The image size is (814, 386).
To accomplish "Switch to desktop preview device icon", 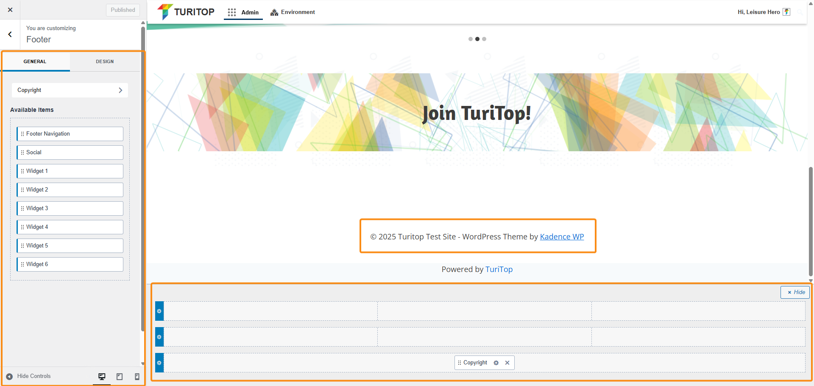I will coord(102,376).
